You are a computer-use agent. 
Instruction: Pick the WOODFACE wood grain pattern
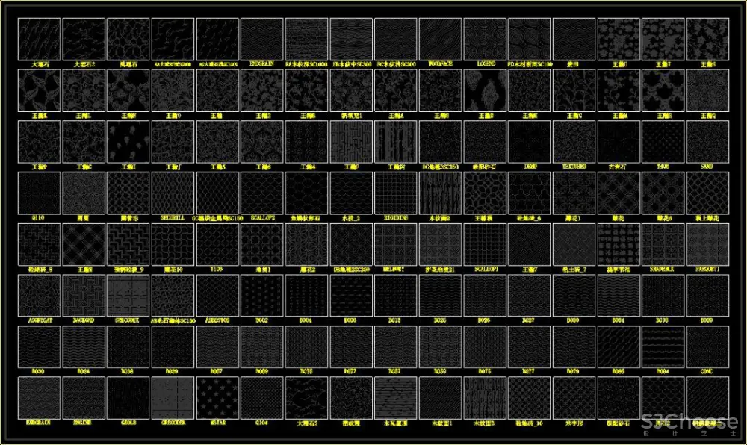click(x=440, y=39)
